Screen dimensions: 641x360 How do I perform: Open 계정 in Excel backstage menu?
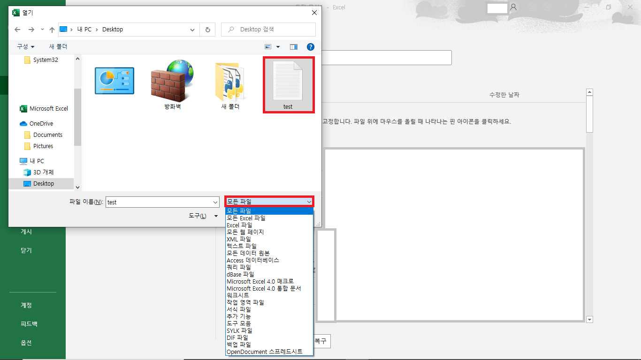26,305
